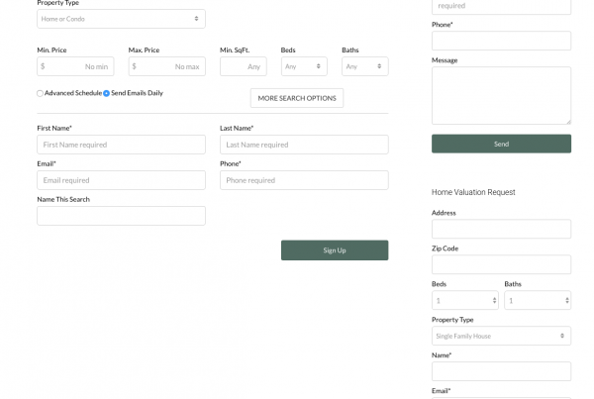Image resolution: width=594 pixels, height=399 pixels.
Task: Click the Home Valuation Address field
Action: tap(501, 229)
